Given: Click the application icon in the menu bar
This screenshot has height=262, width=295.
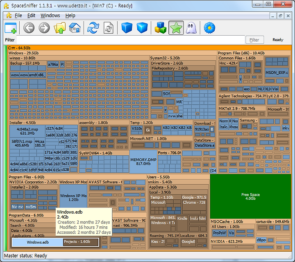Looking at the screenshot, I should point(9,16).
